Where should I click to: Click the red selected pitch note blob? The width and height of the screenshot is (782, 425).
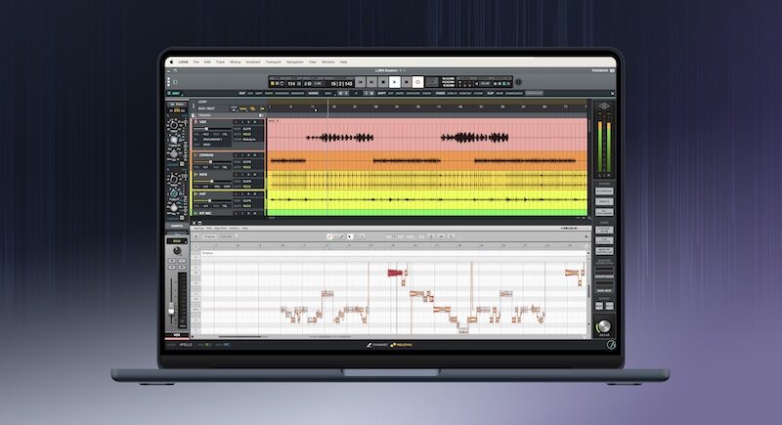pyautogui.click(x=395, y=273)
